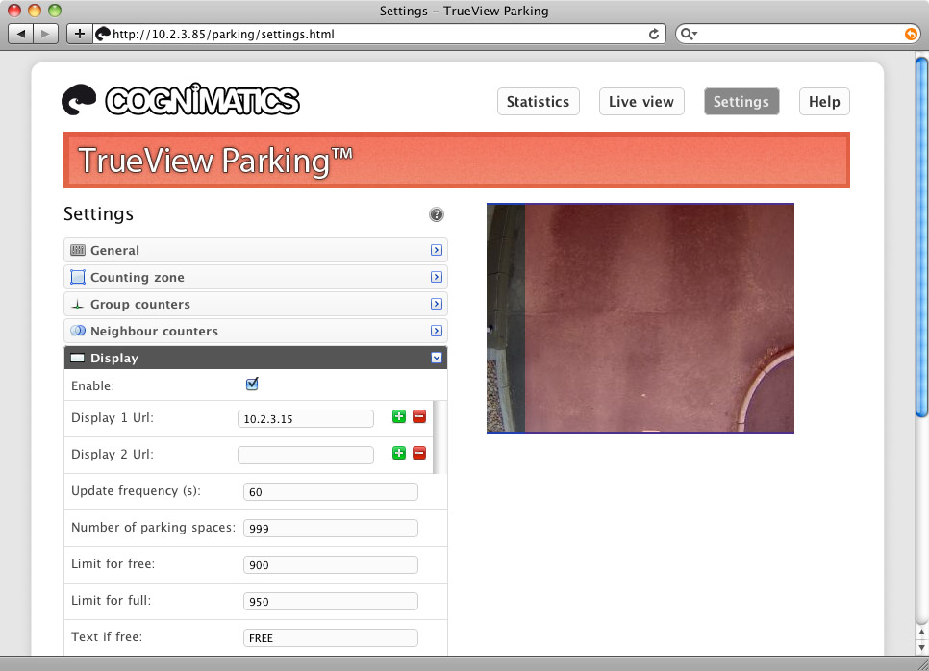Image resolution: width=929 pixels, height=671 pixels.
Task: Click the browser Forward arrow button
Action: [45, 34]
